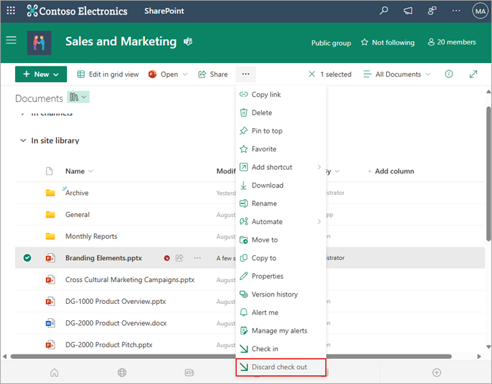Click the search magnifier icon in header

384,11
